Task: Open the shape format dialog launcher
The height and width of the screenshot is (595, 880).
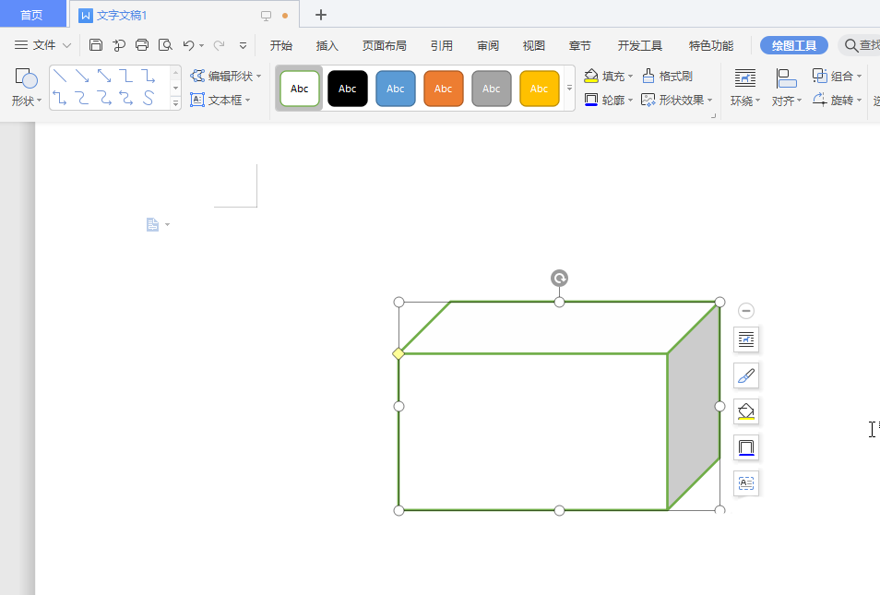Action: coord(713,115)
